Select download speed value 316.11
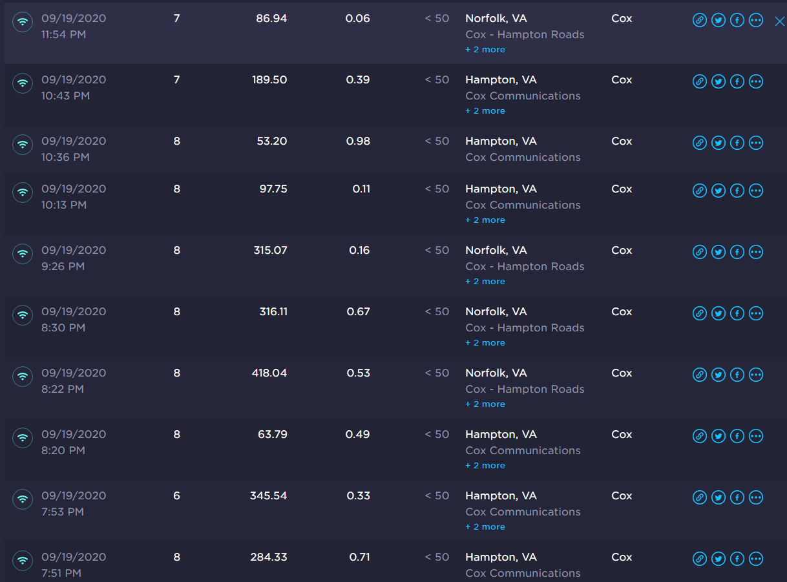 click(273, 311)
